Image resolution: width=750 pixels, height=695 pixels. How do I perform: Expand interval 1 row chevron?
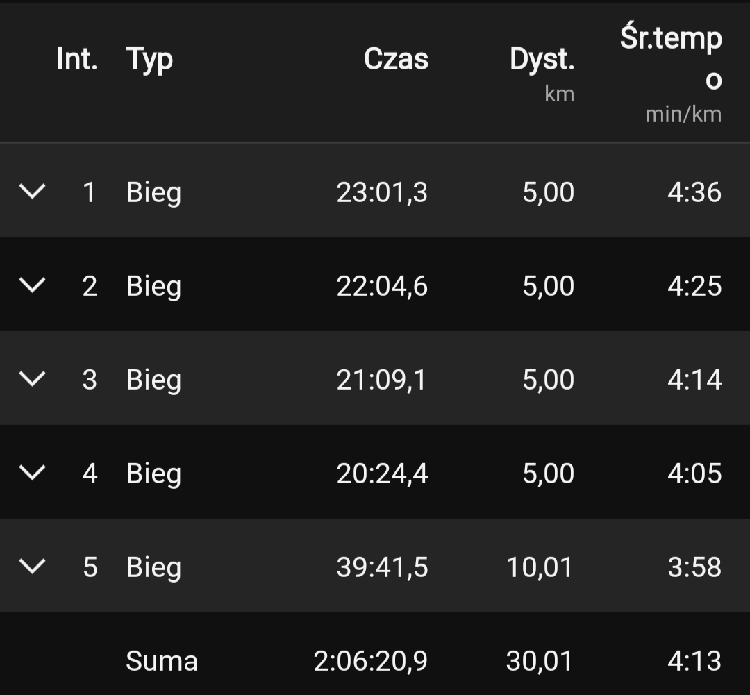[32, 192]
